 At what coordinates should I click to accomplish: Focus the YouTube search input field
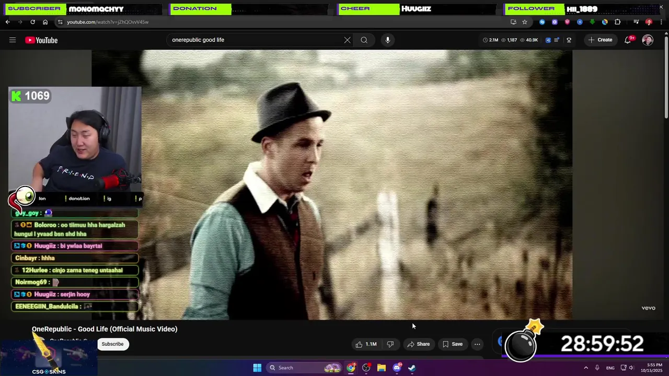pyautogui.click(x=255, y=40)
